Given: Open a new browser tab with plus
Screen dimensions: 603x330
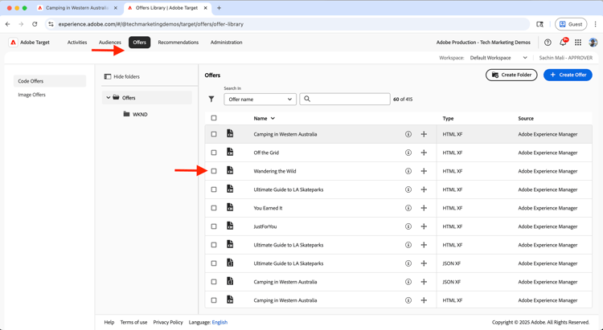Looking at the screenshot, I should (219, 8).
